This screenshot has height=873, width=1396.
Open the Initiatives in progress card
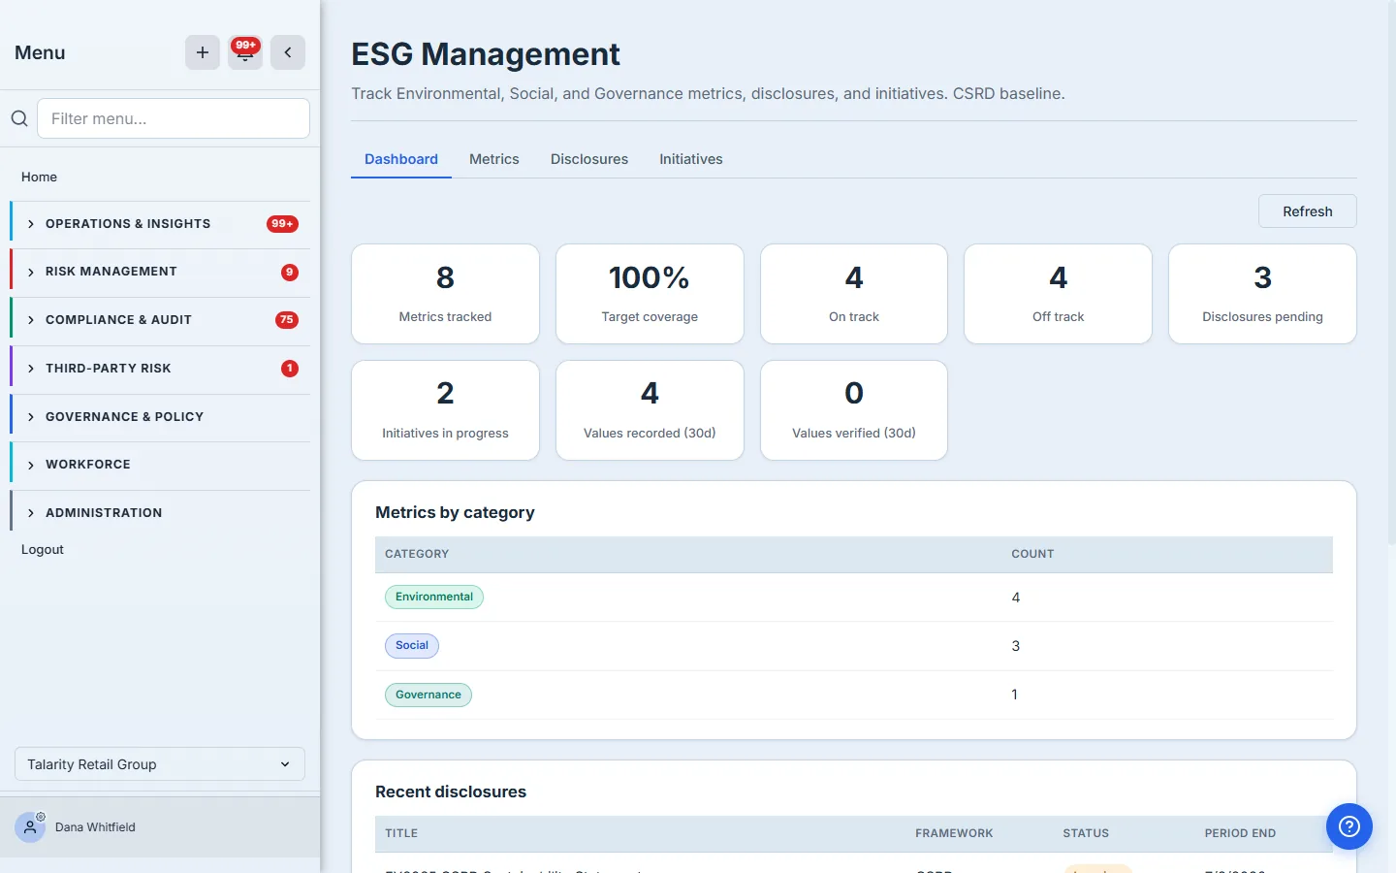pyautogui.click(x=445, y=410)
